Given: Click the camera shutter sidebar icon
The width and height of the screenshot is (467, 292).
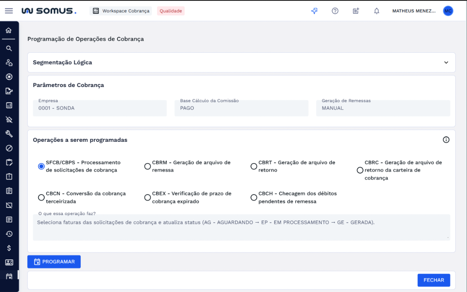Looking at the screenshot, I should click(9, 77).
